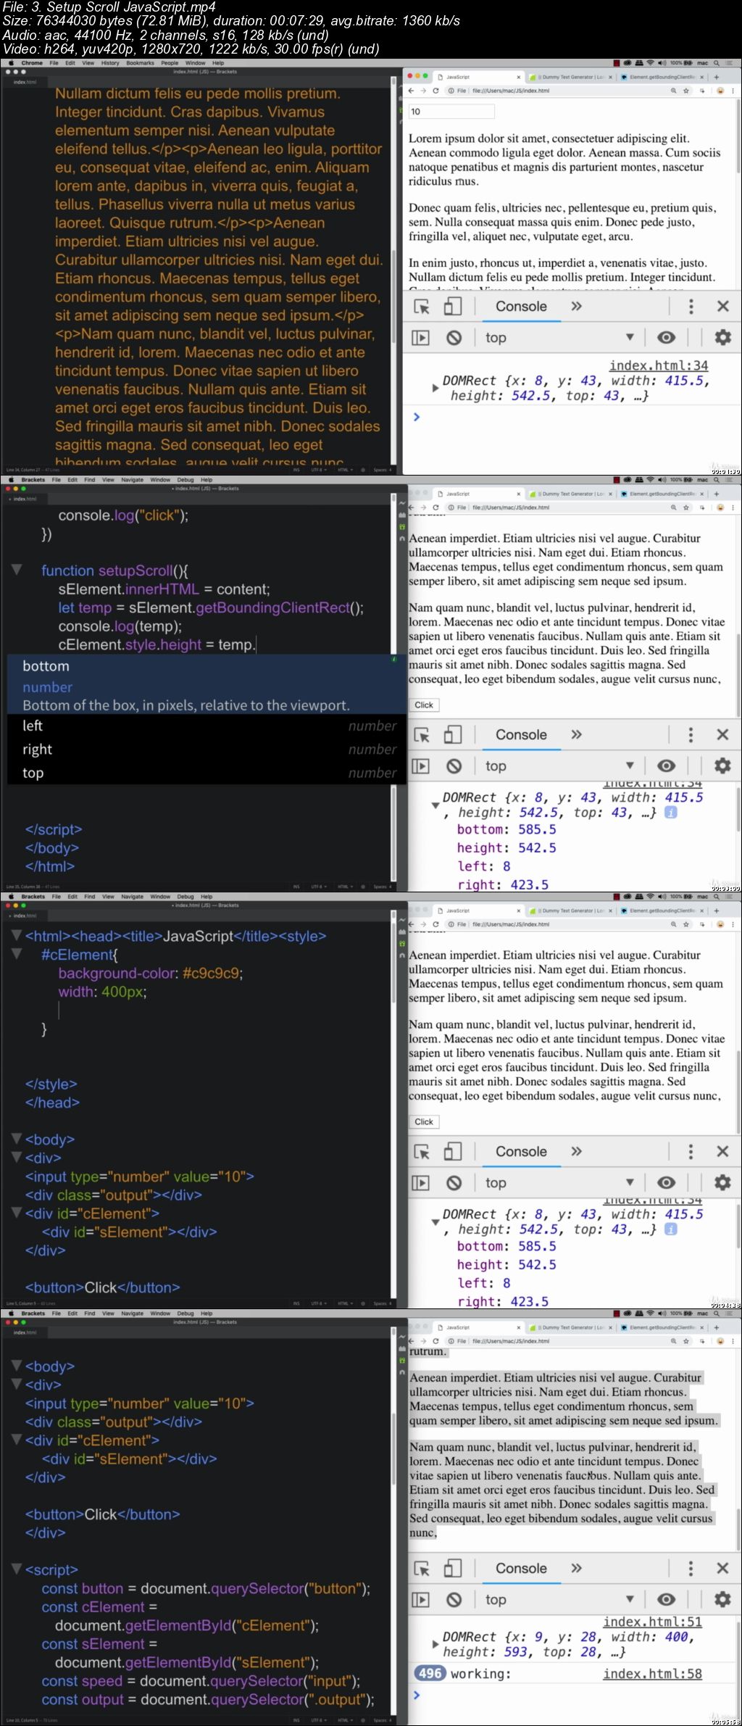Open the index.html:58 source link

(652, 1674)
